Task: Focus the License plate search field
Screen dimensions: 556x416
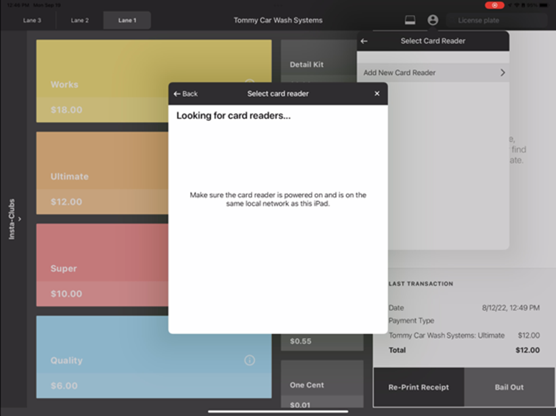Action: [x=497, y=20]
